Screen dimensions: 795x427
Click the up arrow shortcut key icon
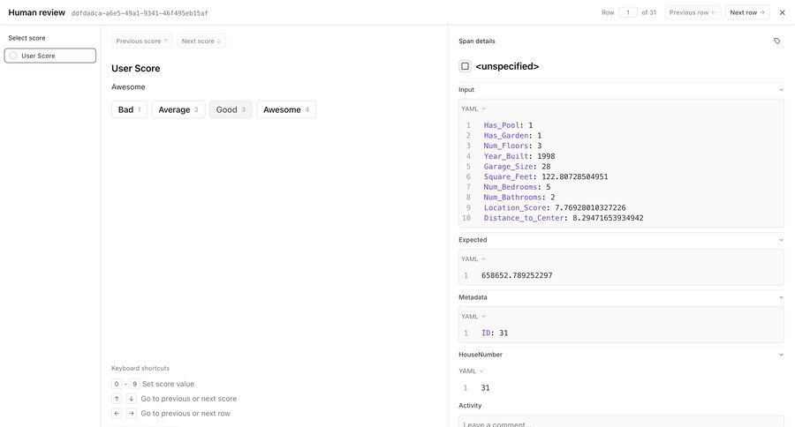click(117, 399)
